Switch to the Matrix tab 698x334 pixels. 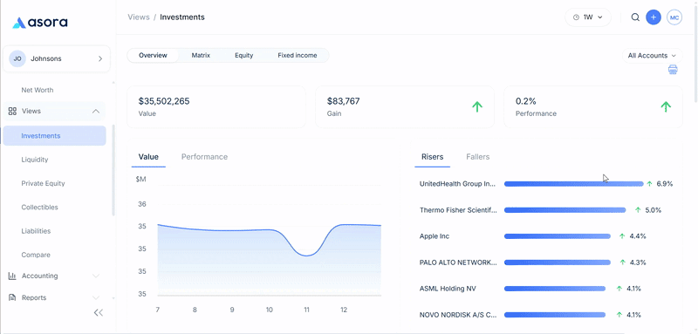click(x=201, y=56)
